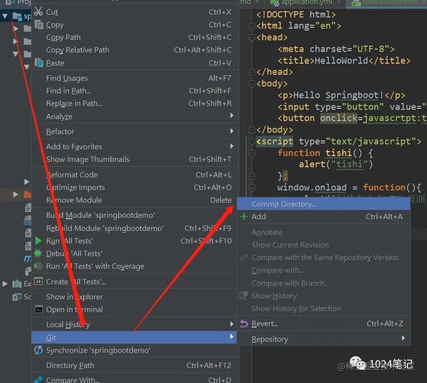Open the Local History submenu arrow

pyautogui.click(x=232, y=324)
